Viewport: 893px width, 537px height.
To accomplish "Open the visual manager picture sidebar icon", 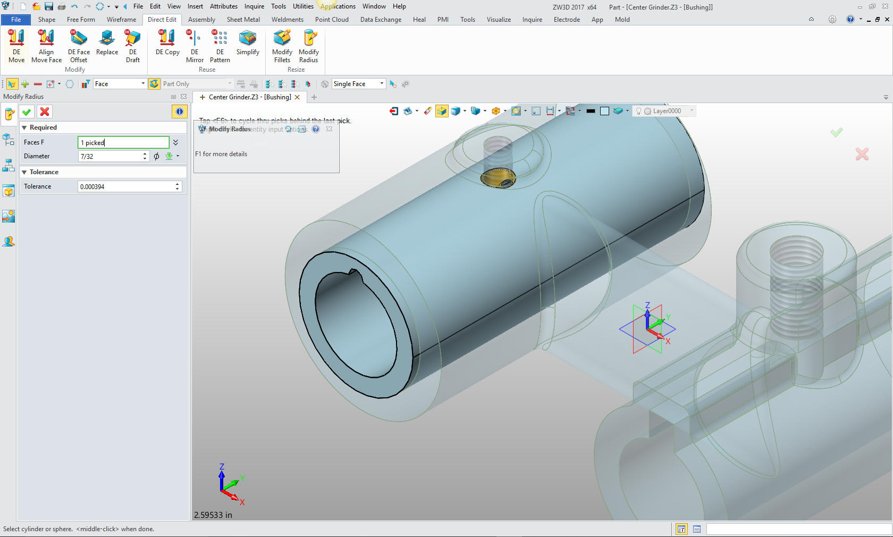I will pos(9,216).
